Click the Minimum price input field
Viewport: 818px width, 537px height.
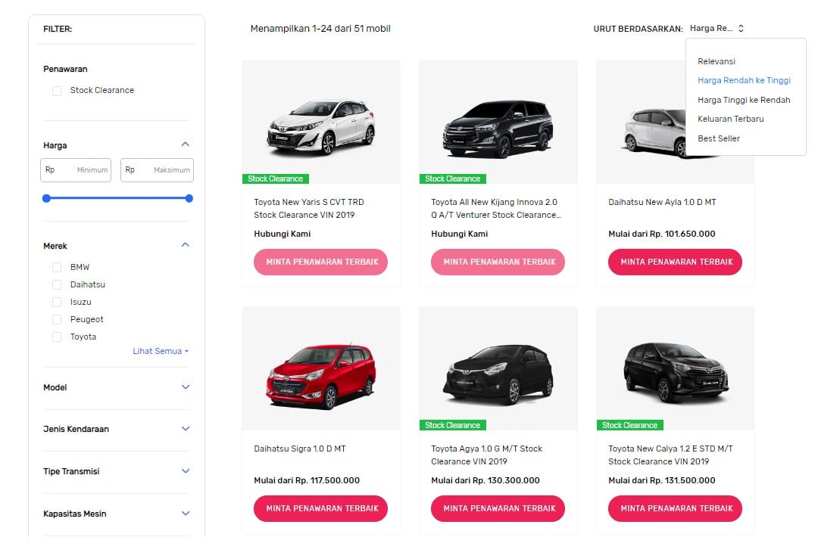(76, 170)
